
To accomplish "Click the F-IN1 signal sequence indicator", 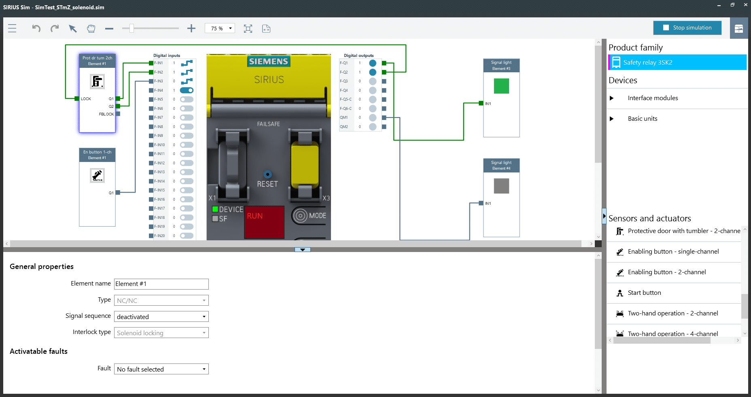I will 187,63.
